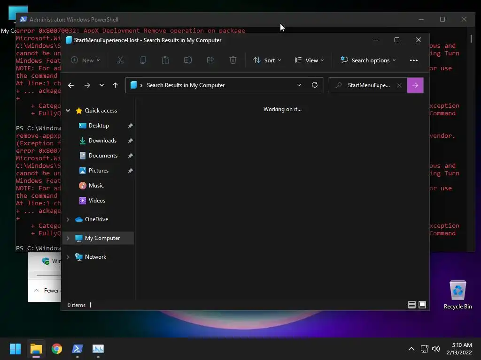Viewport: 481px width, 360px height.
Task: Click File Explorer on the taskbar
Action: [x=36, y=349]
